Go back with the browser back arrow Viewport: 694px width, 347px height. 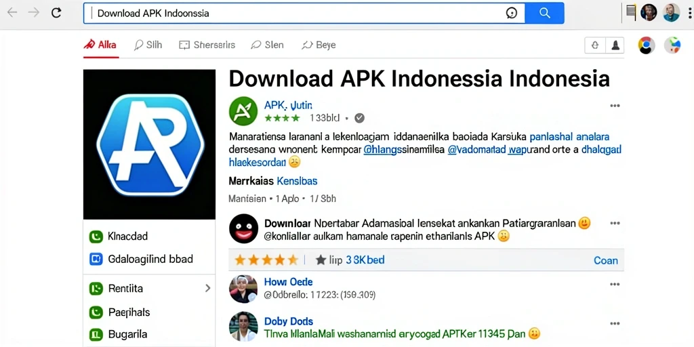coord(12,12)
